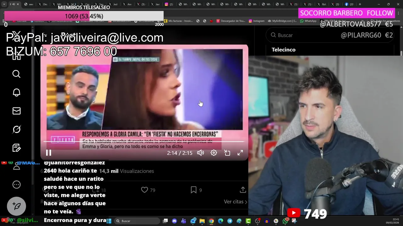Switch to the X tab titled Javi
The width and height of the screenshot is (403, 226).
tap(155, 4)
